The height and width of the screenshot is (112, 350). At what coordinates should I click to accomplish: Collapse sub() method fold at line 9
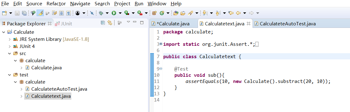coord(161,69)
